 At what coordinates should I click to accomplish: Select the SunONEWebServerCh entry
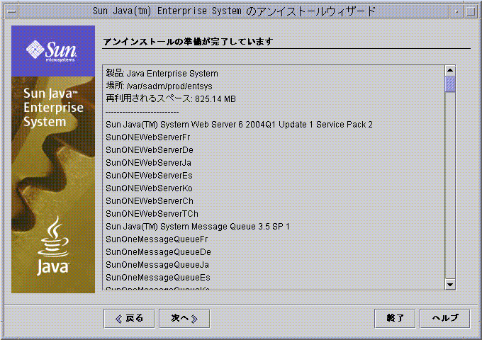click(150, 201)
